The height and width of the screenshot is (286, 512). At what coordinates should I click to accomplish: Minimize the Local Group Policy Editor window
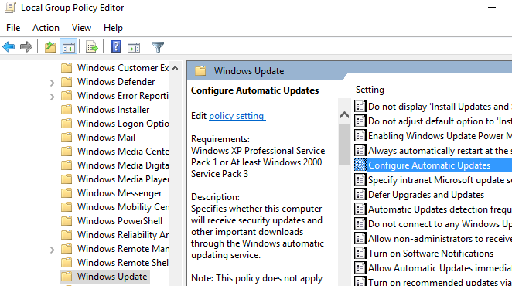[x=492, y=7]
